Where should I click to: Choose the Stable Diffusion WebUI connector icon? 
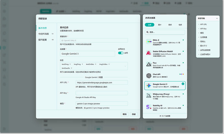(148, 53)
